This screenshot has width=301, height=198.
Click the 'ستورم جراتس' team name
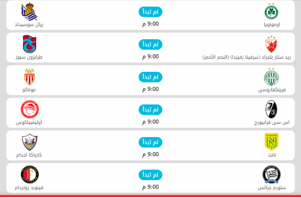[272, 188]
